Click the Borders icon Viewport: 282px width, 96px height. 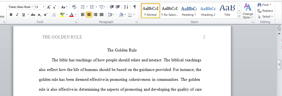click(130, 15)
